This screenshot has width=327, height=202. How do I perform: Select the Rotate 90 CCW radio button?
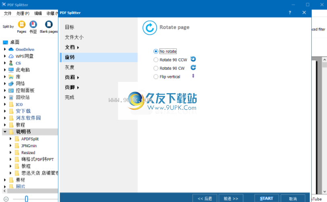pyautogui.click(x=155, y=60)
